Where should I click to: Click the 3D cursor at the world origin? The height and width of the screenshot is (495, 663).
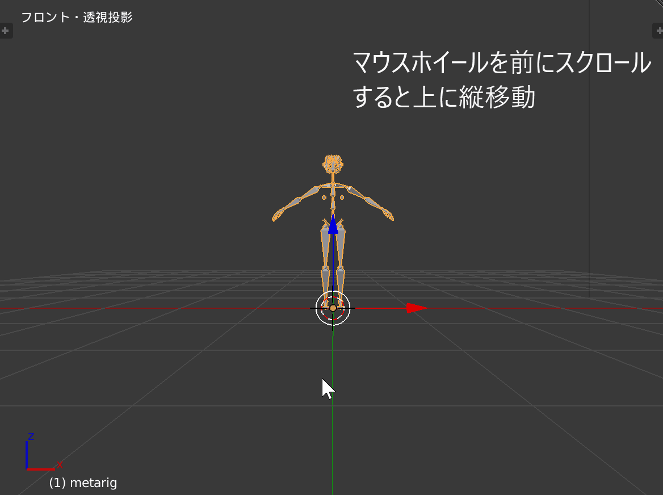(x=333, y=308)
